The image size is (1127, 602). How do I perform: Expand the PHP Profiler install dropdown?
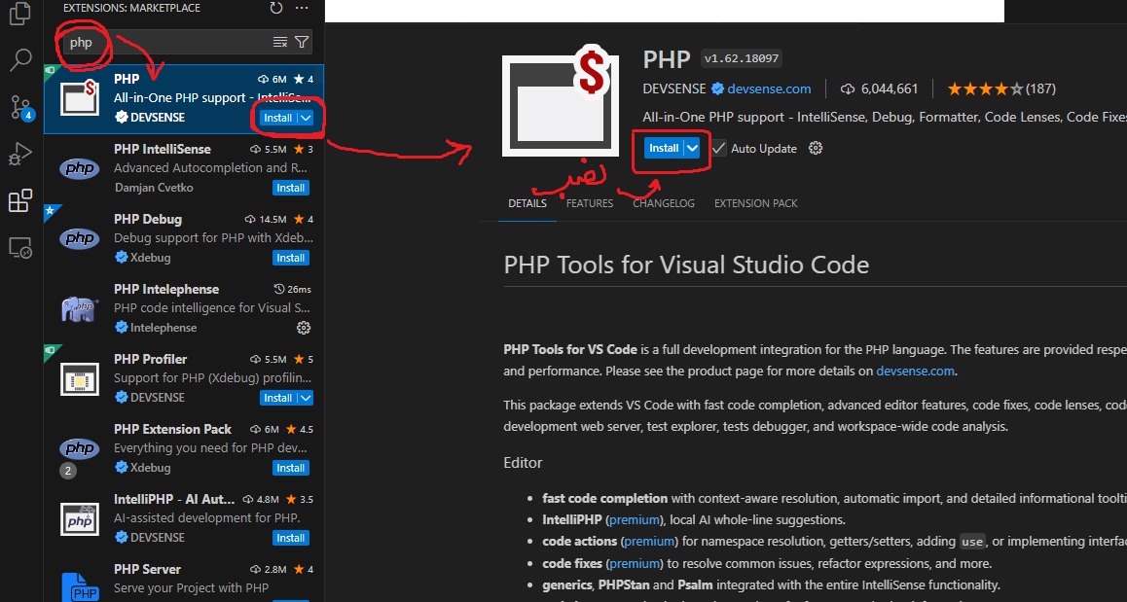pyautogui.click(x=305, y=398)
